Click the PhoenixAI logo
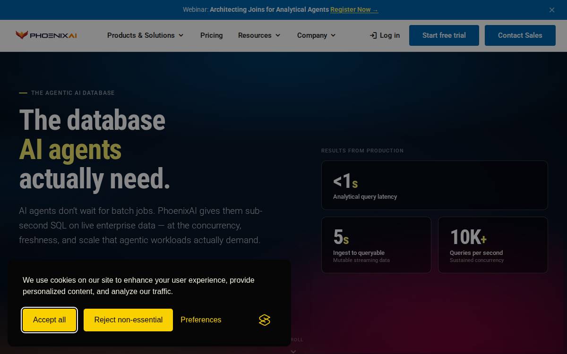567x354 pixels. 46,35
